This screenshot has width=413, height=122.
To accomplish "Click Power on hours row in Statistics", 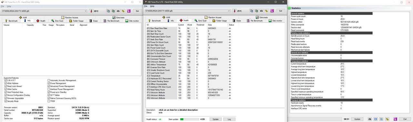I will (332, 19).
